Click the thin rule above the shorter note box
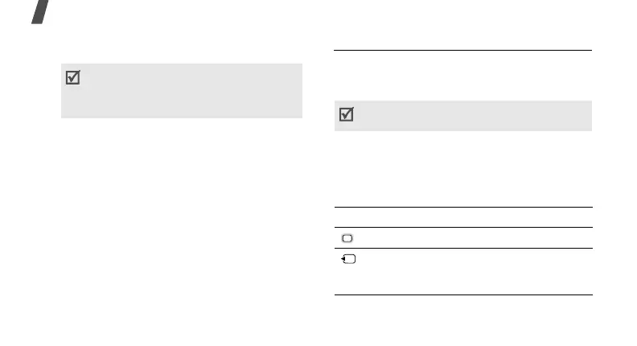Viewport: 637px width, 346px height. click(x=462, y=51)
